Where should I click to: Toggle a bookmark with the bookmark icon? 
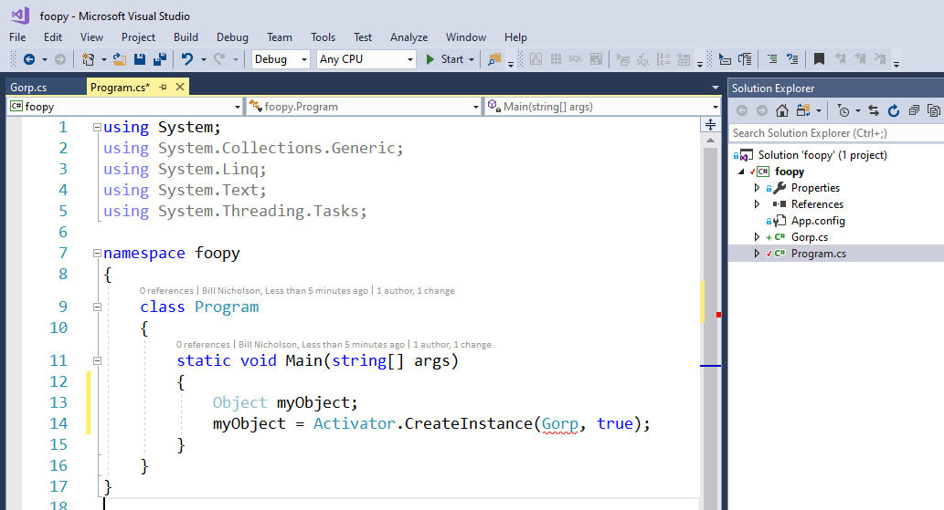click(819, 59)
